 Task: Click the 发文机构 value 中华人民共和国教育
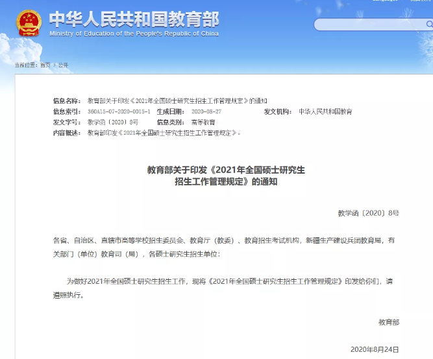pyautogui.click(x=325, y=111)
